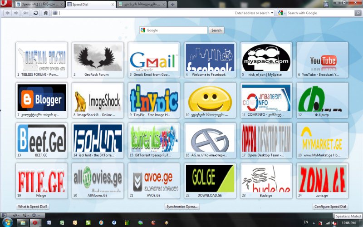Open the Gmail speed dial thumbnail
This screenshot has width=363, height=227.
[154, 60]
